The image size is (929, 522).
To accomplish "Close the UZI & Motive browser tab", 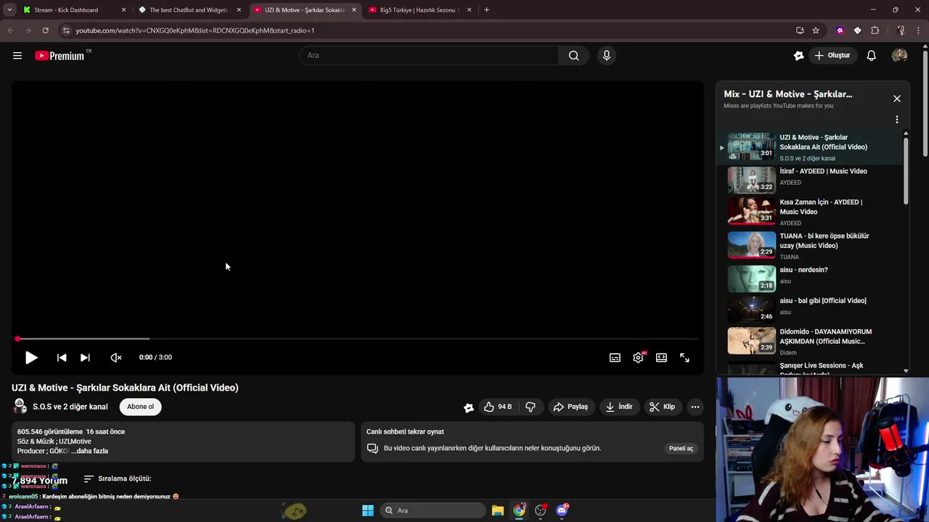I will coord(354,10).
